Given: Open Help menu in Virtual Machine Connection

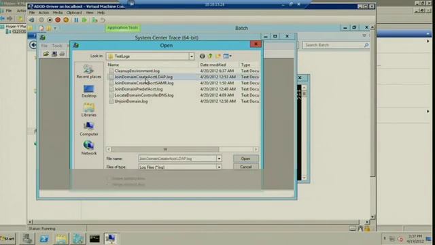Looking at the screenshot, I should pos(101,13).
